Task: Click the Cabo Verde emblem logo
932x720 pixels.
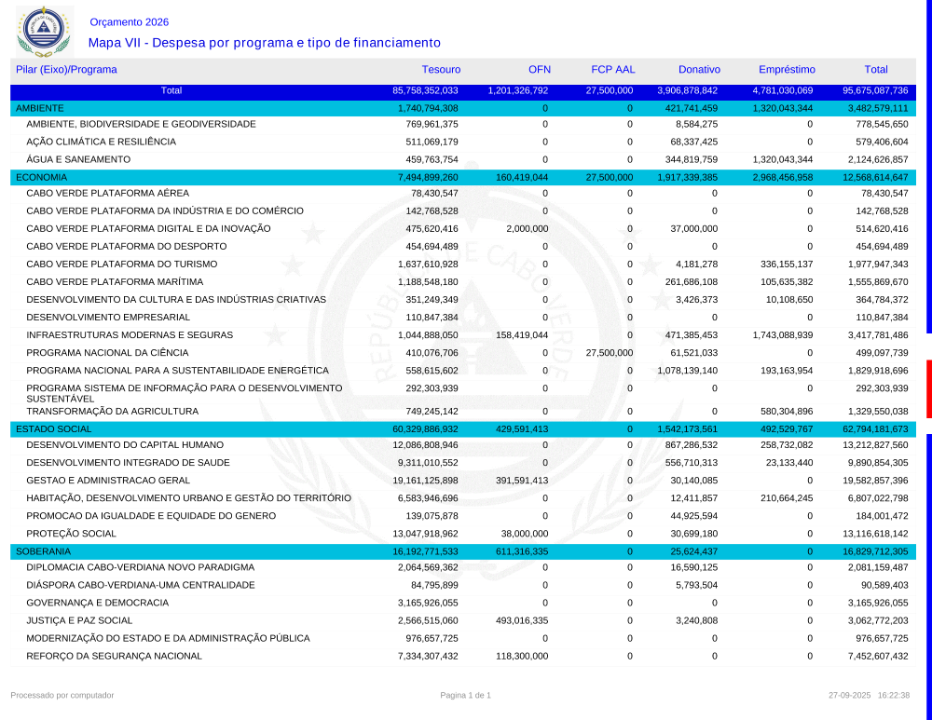Action: pyautogui.click(x=44, y=31)
